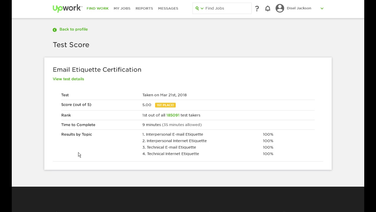The width and height of the screenshot is (376, 212).
Task: Open the Find Work menu
Action: click(98, 8)
